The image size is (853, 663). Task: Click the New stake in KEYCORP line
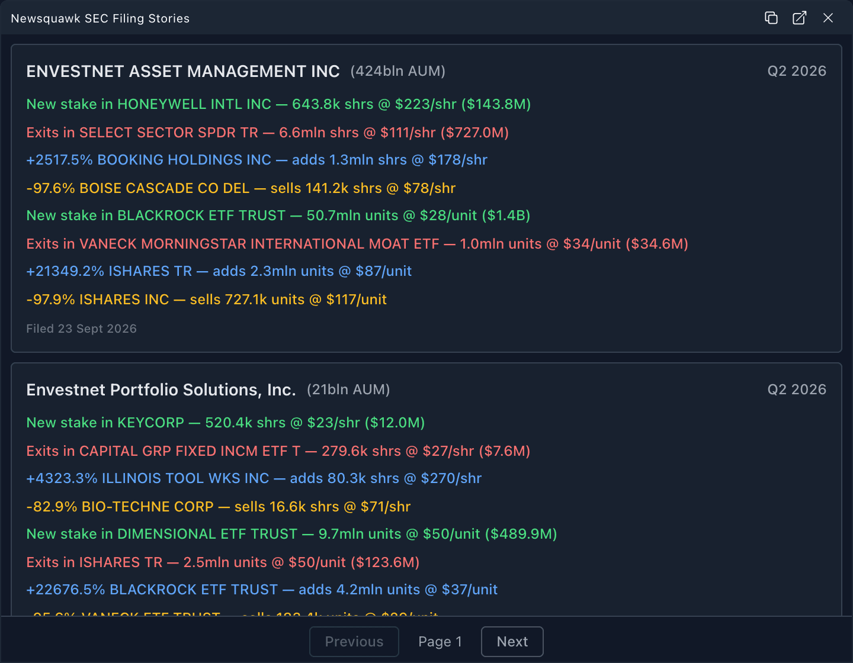pyautogui.click(x=226, y=423)
